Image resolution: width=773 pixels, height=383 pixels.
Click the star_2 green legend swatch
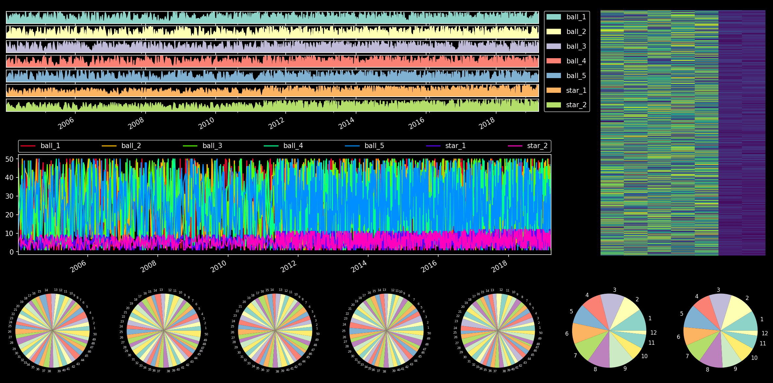tap(553, 105)
